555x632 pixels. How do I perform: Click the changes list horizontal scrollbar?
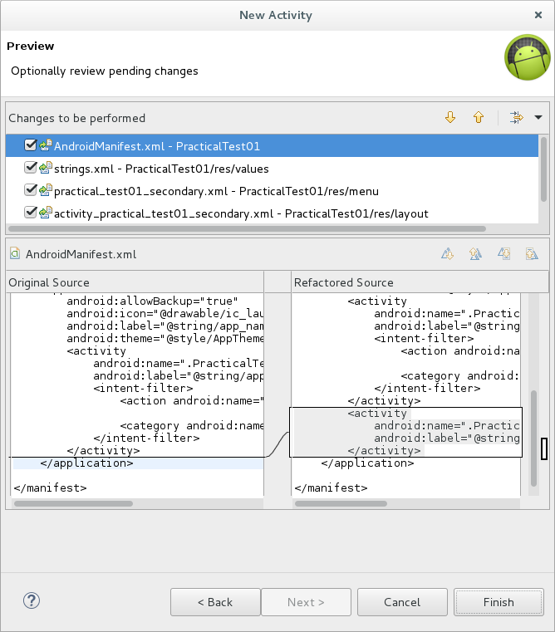pyautogui.click(x=247, y=228)
